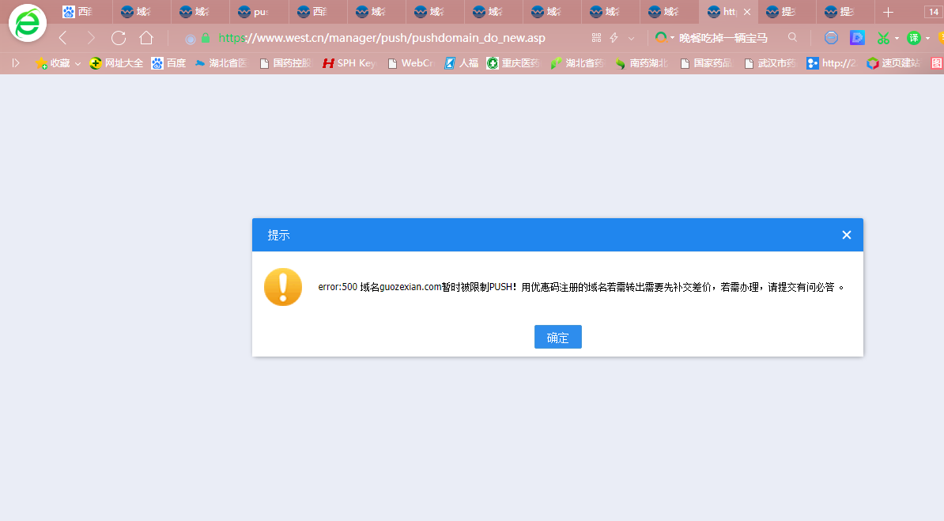The image size is (944, 521).
Task: Open the 收藏 bookmarks chevron menu
Action: [77, 63]
